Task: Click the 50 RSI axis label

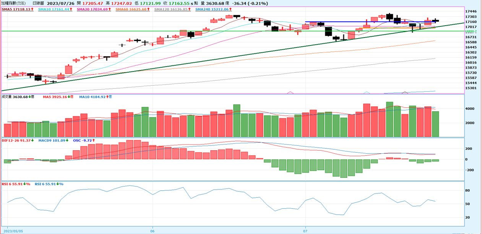Action: (467, 204)
